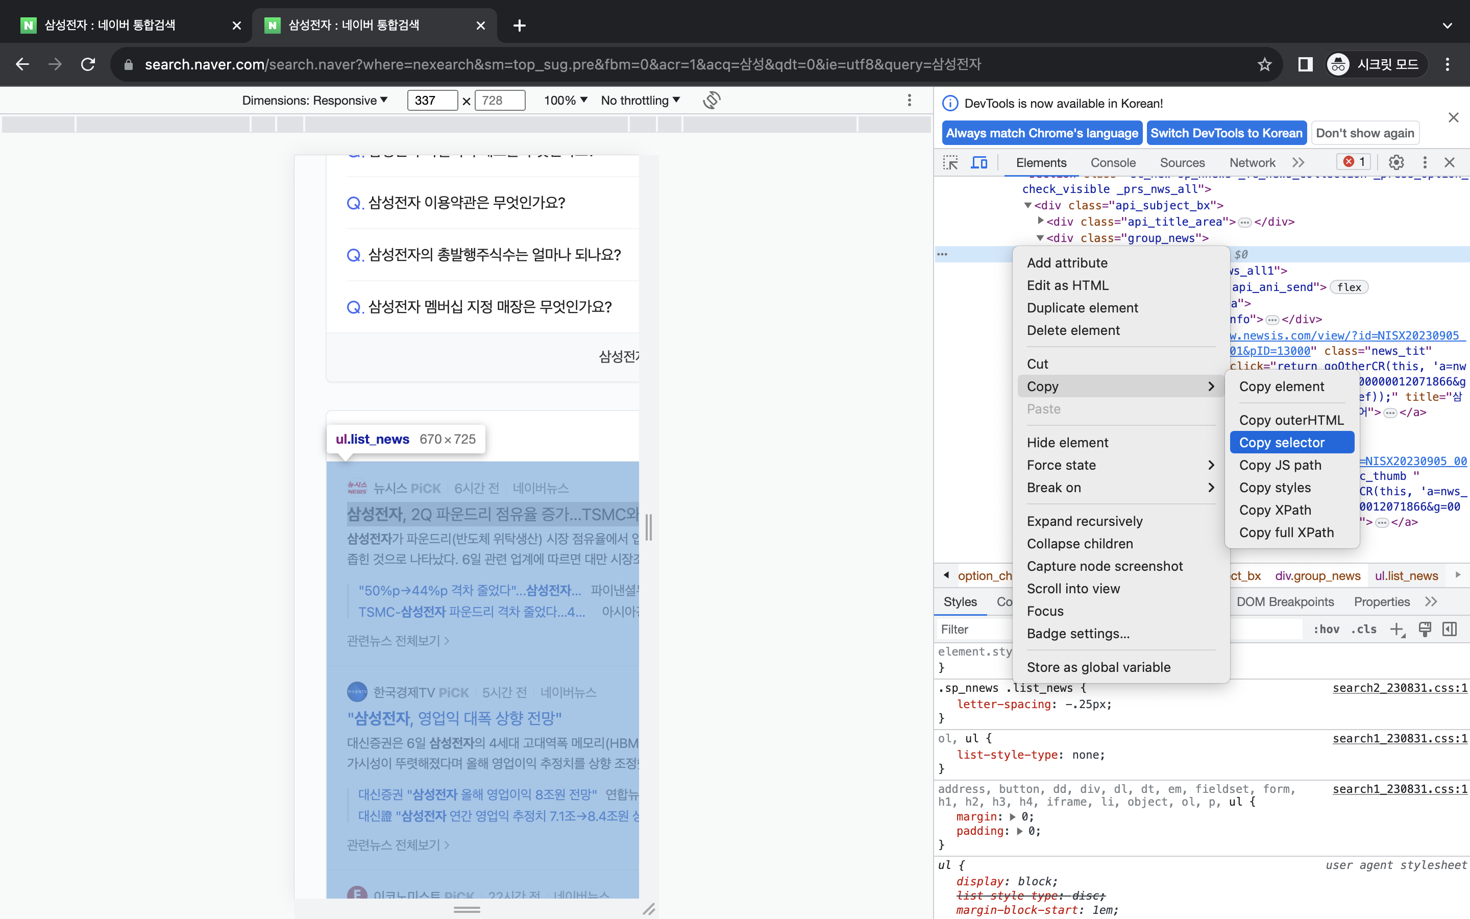Open device toolbar more options menu
Viewport: 1470px width, 919px height.
point(910,100)
